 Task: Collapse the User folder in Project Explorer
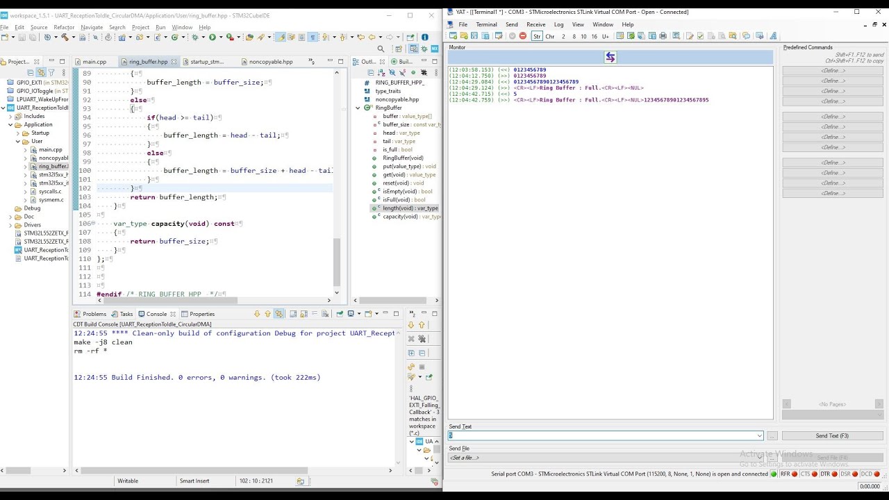pos(19,142)
